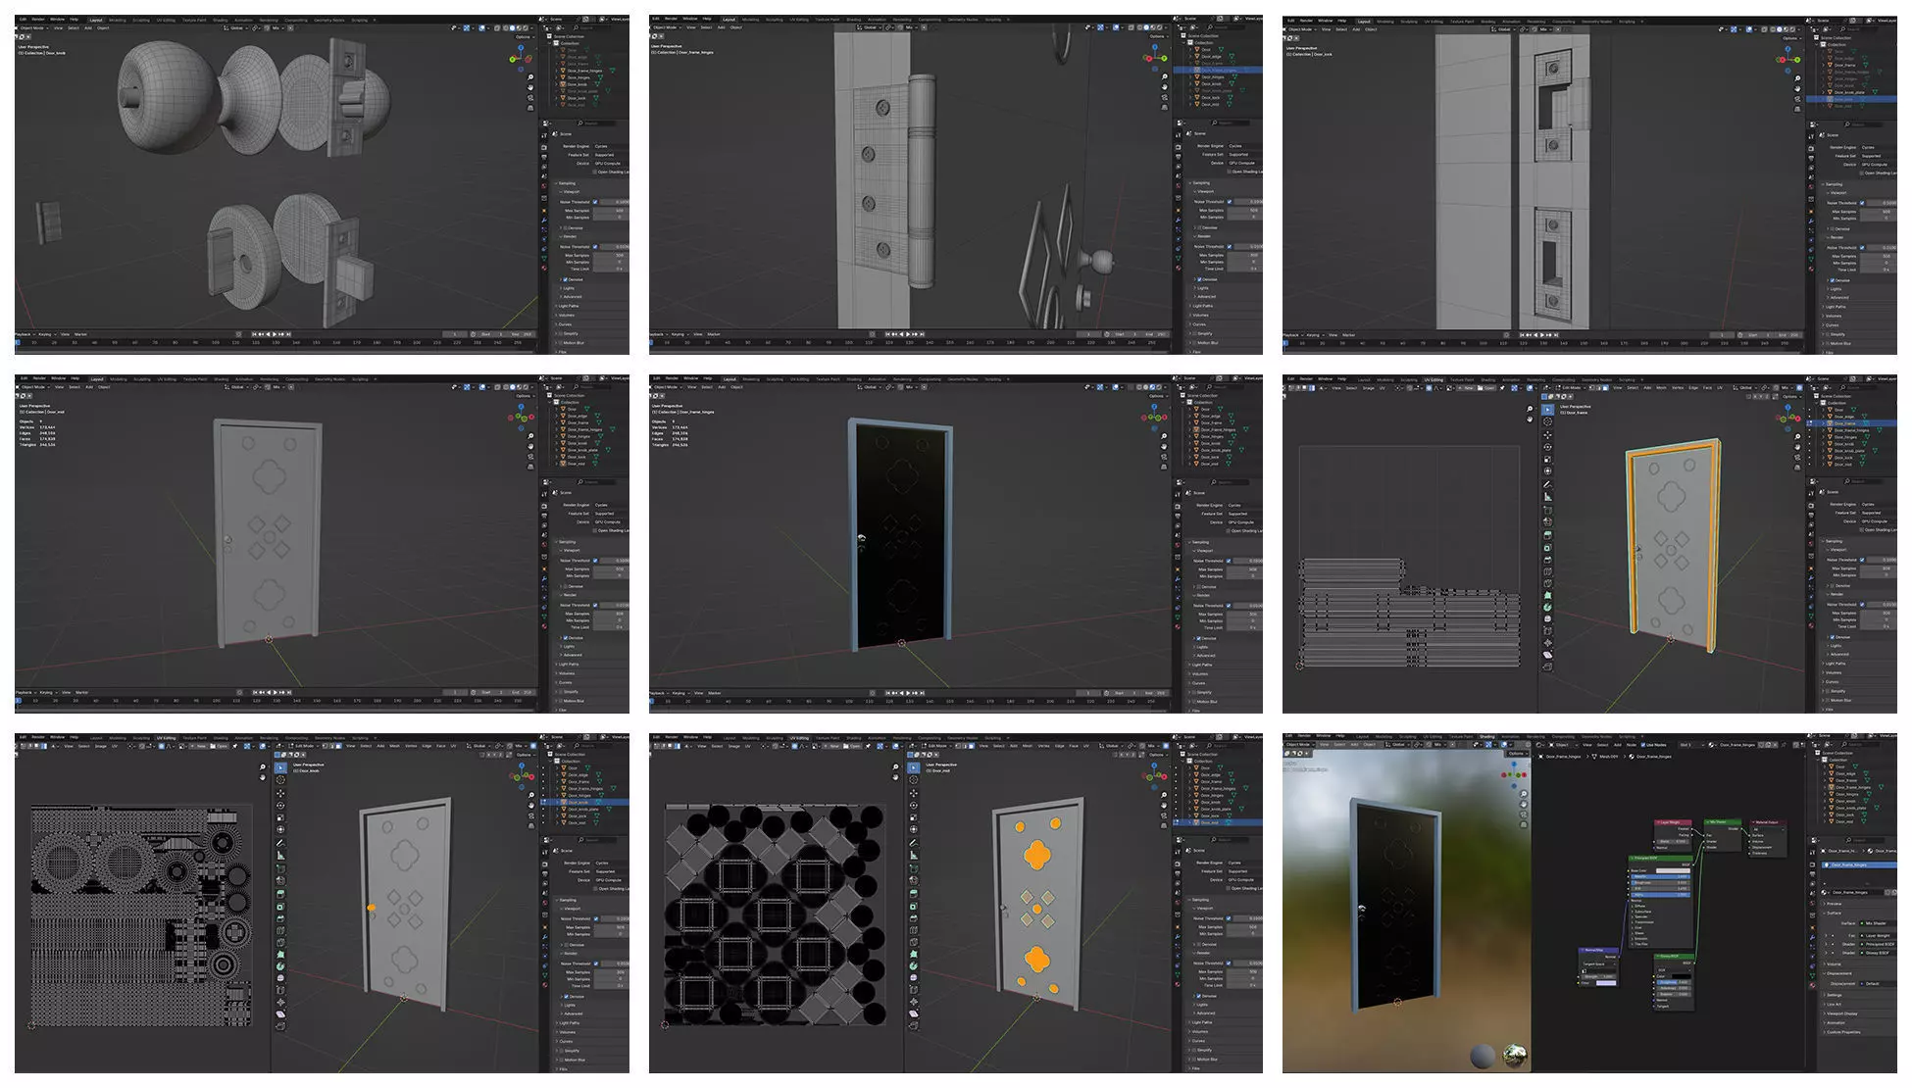Pick the Cursor tool in orange door-frame screenshot
This screenshot has height=1088, width=1912.
(x=1548, y=421)
